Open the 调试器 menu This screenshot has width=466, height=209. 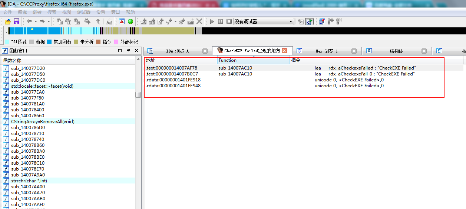(x=84, y=12)
